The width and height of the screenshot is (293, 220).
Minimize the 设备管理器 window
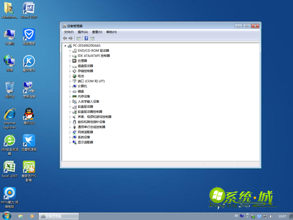point(238,26)
